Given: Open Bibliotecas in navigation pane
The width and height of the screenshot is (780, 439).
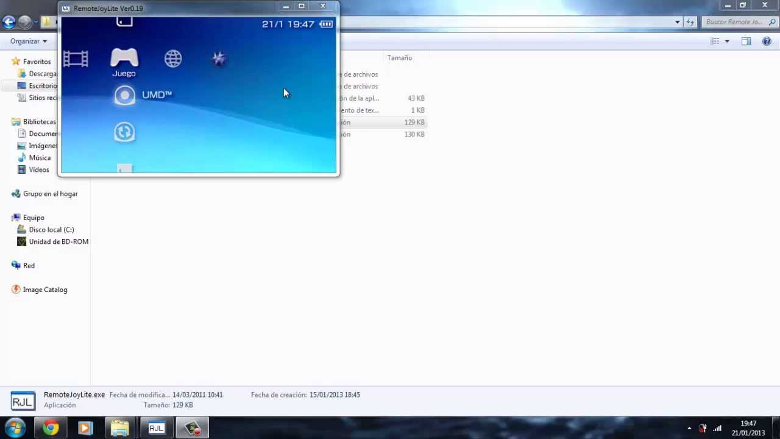Looking at the screenshot, I should [x=39, y=122].
